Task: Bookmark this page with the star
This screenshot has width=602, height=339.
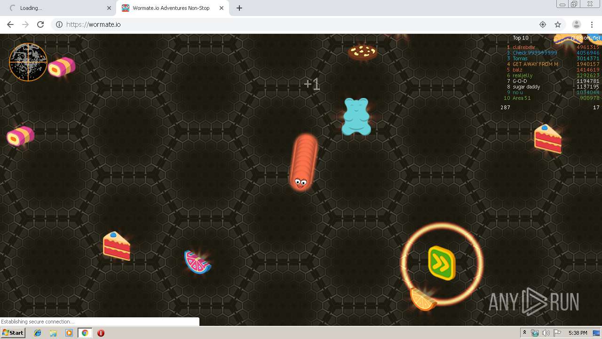Action: click(x=558, y=24)
